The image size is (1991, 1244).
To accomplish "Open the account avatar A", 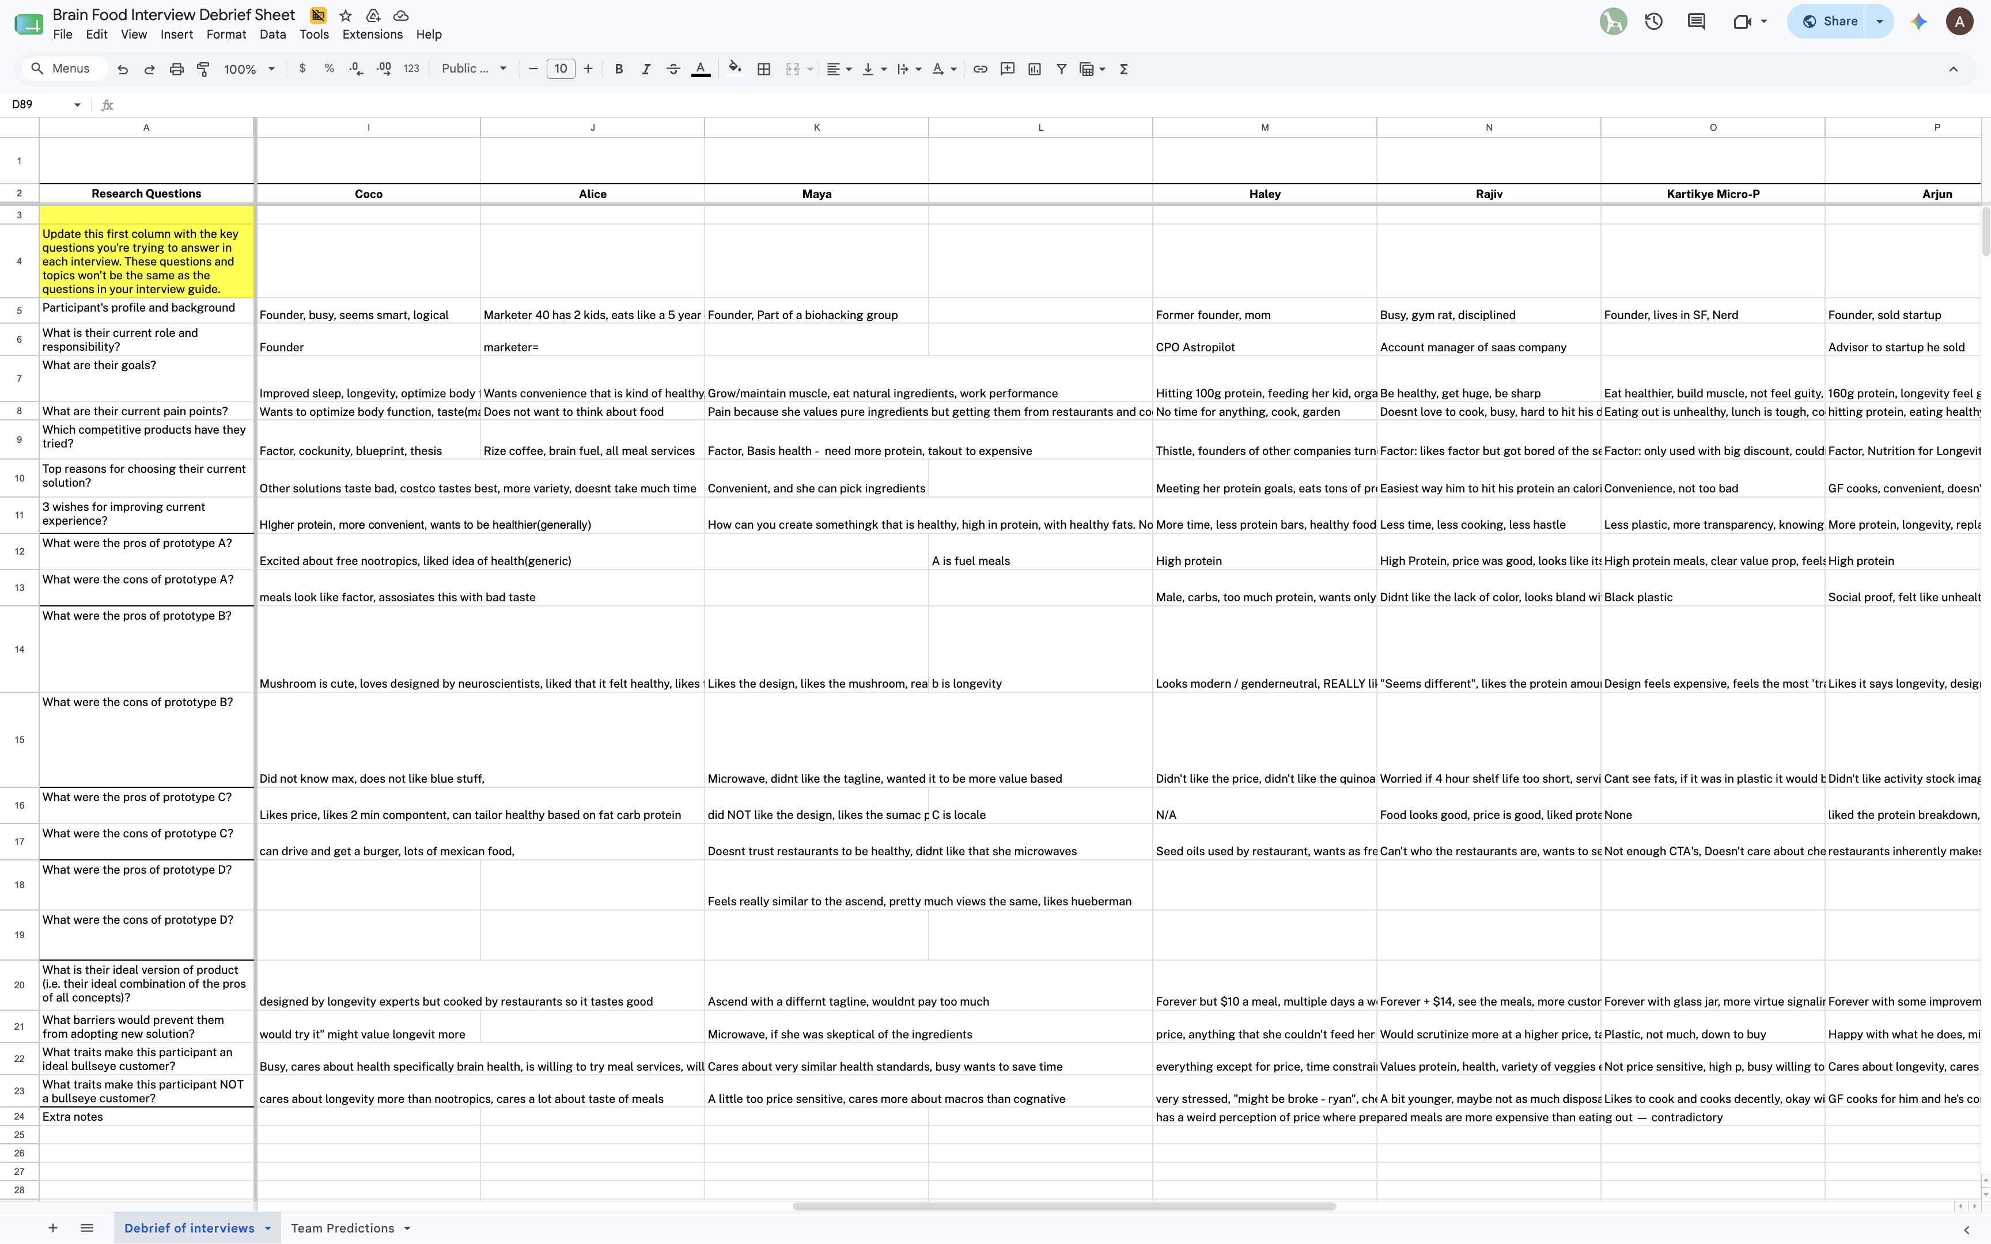I will click(x=1959, y=21).
